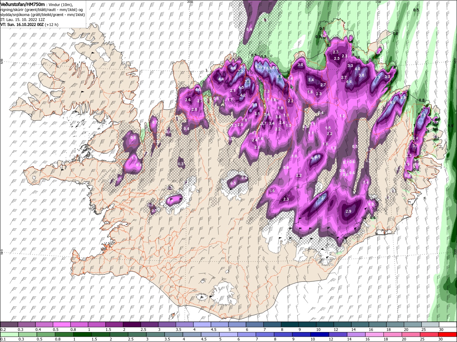Select the dusky mauve snow swatch between 0.2 and 0.3
This screenshot has height=342, width=457.
click(9, 325)
